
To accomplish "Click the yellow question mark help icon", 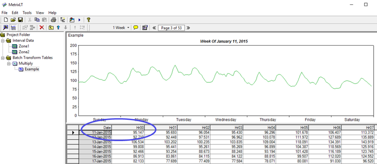I will tap(89, 20).
